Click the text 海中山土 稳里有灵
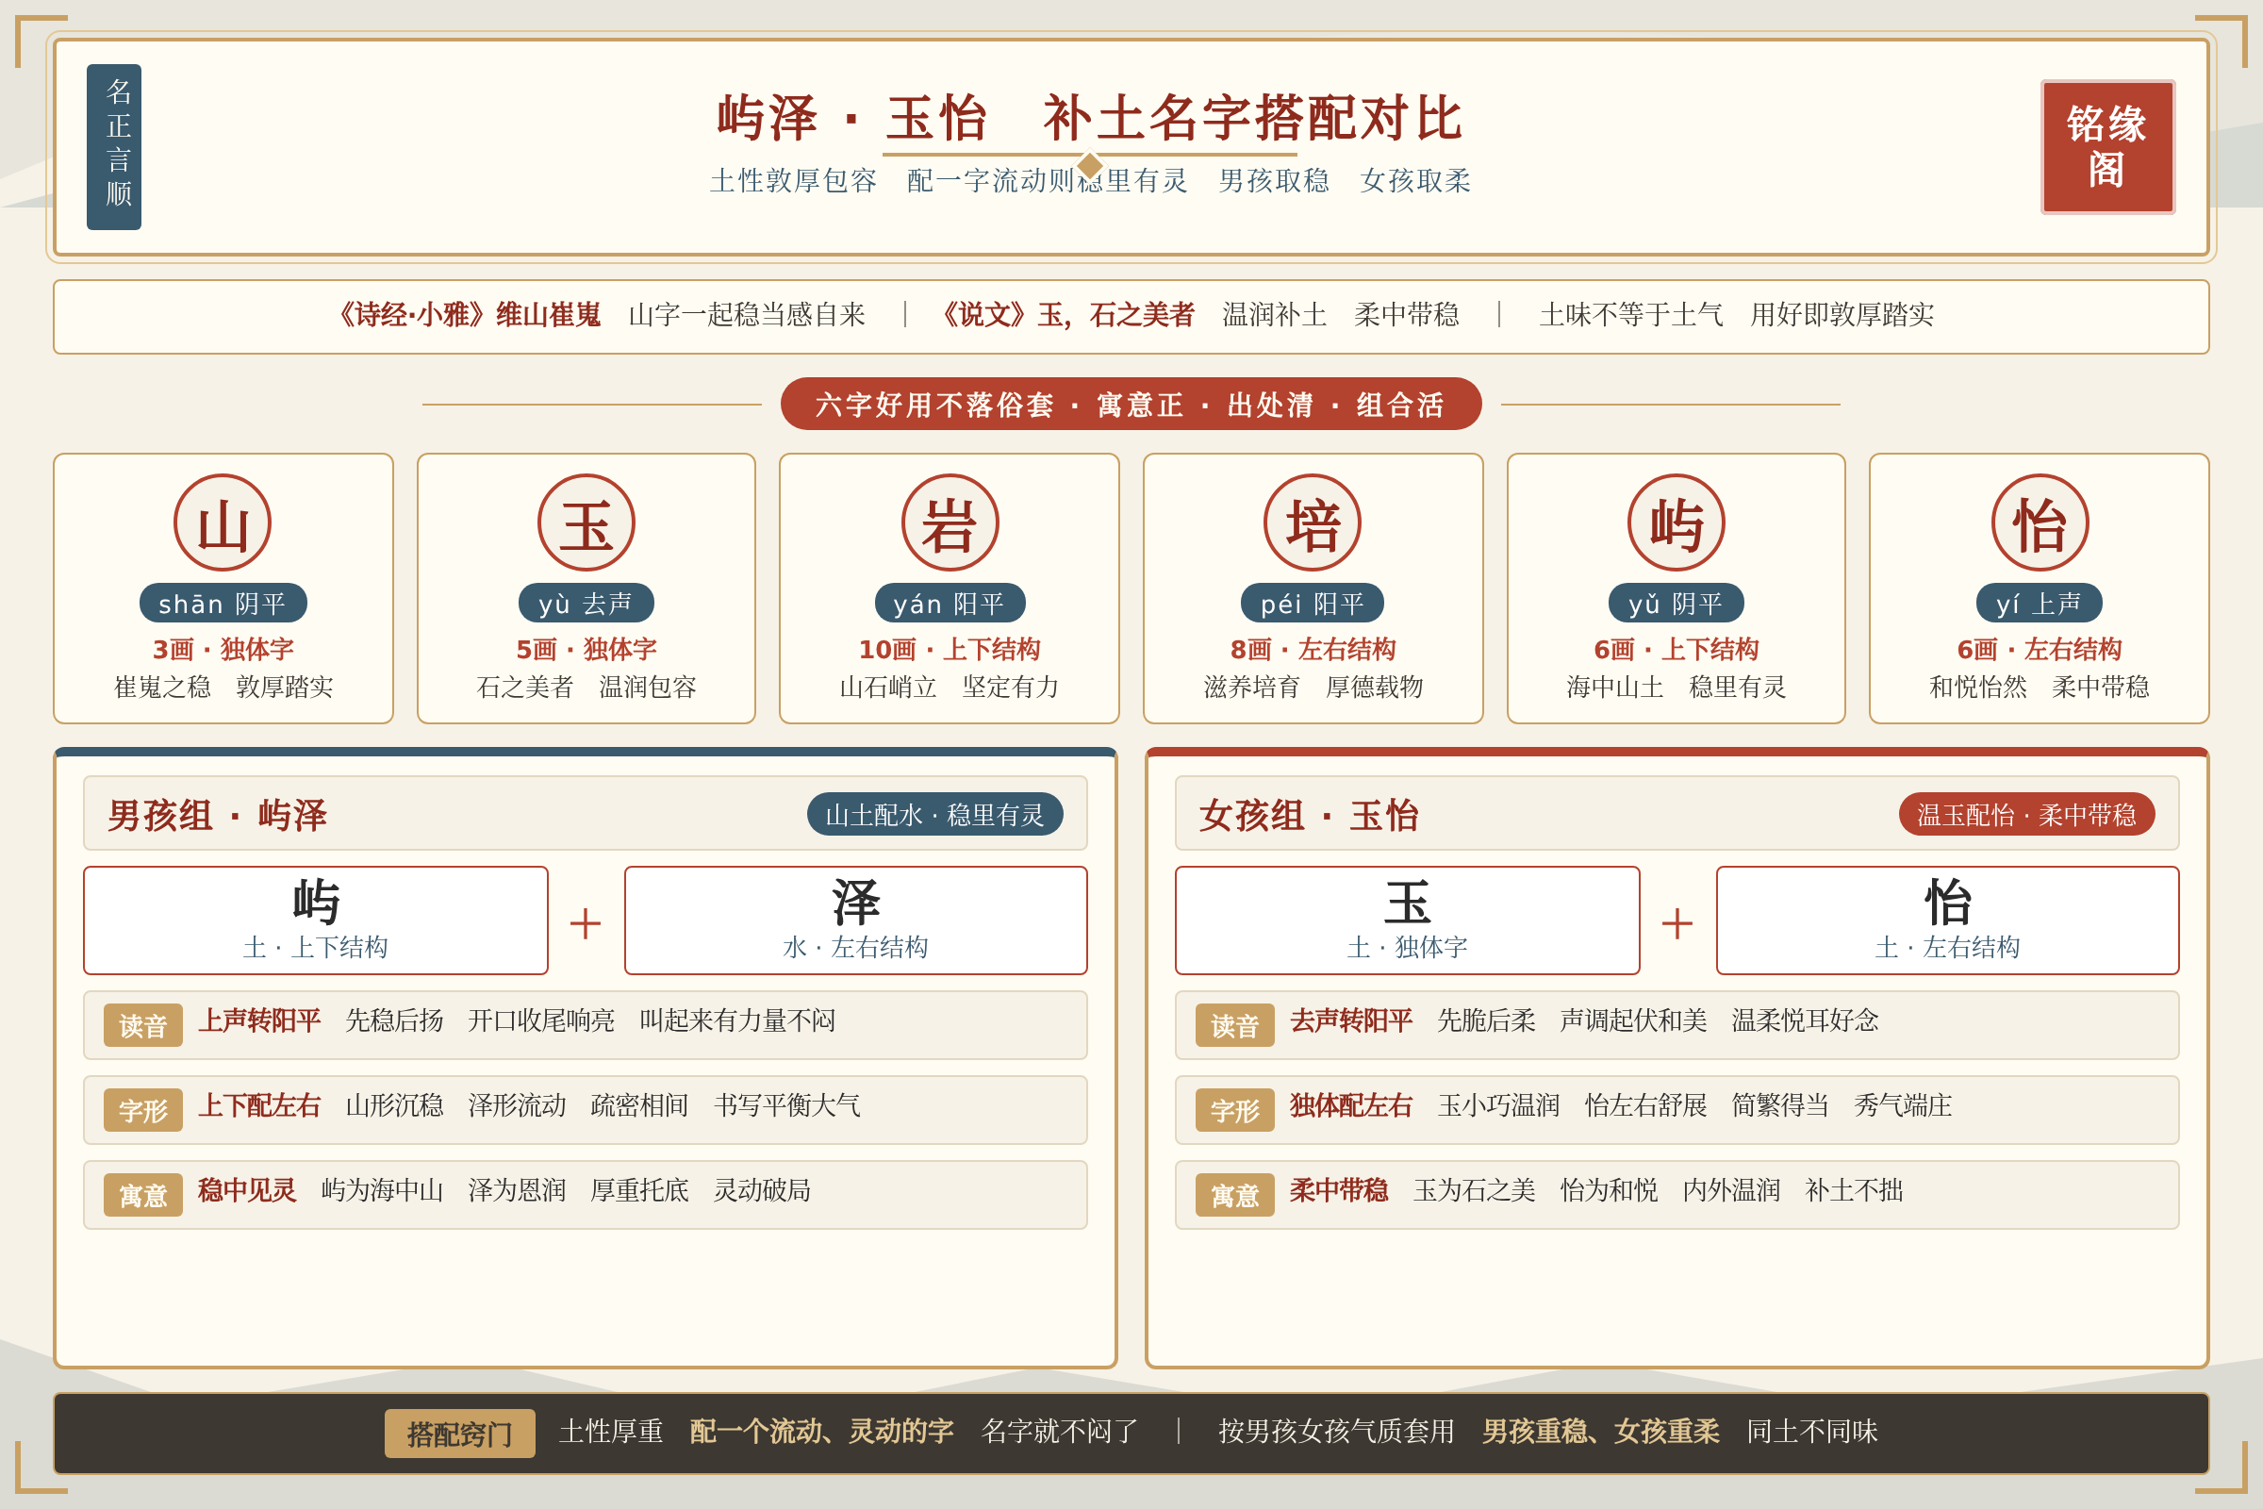The width and height of the screenshot is (2263, 1509). point(1677,688)
